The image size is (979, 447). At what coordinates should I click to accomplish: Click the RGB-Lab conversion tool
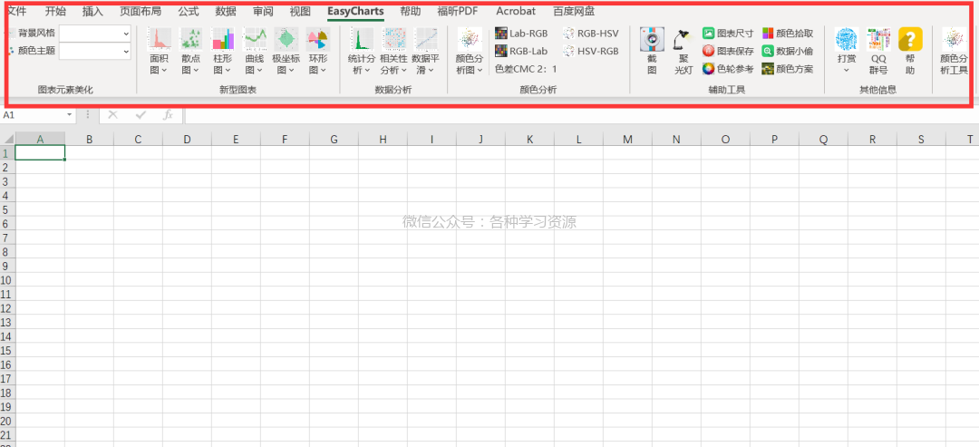521,51
